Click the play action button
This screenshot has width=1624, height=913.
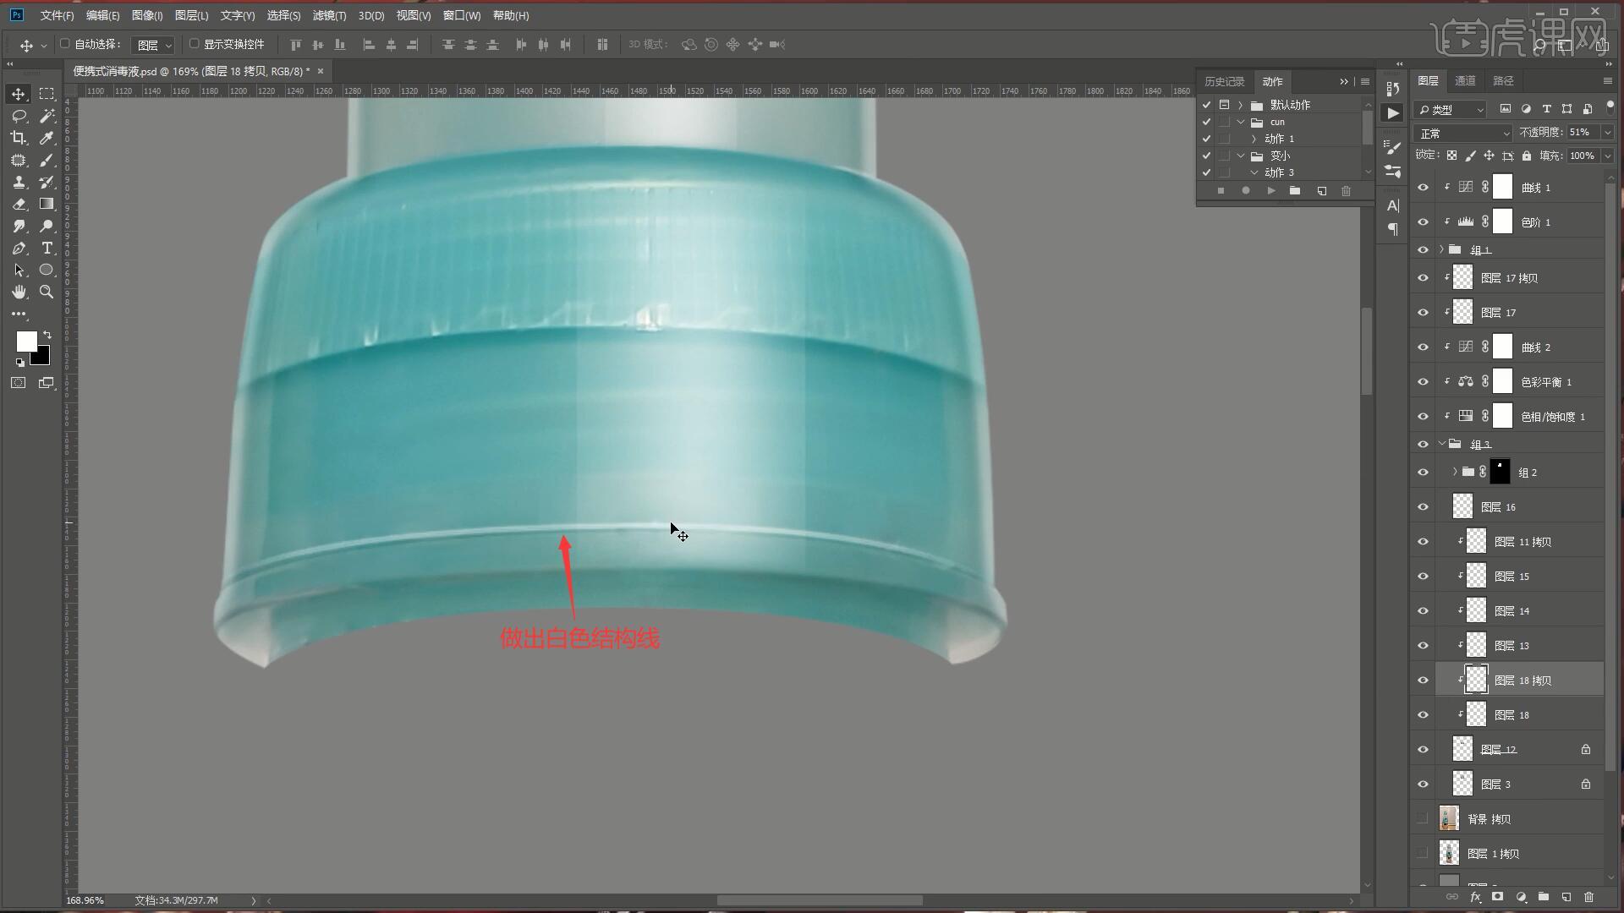[x=1270, y=191]
